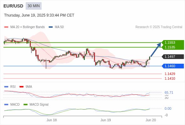Click the MA 50 legend label
The height and width of the screenshot is (125, 185).
(x=59, y=27)
